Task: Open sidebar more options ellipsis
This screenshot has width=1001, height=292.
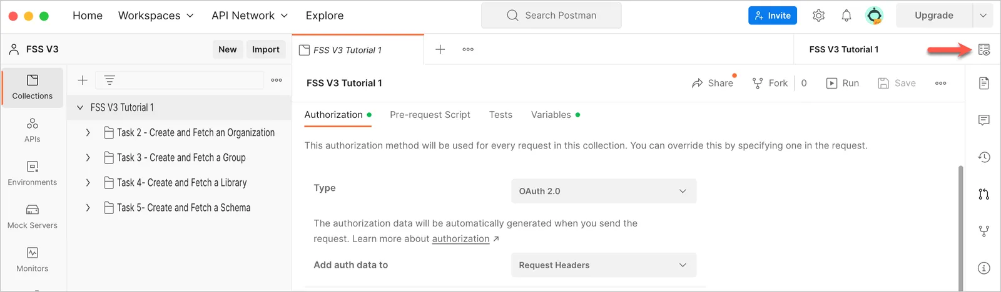Action: tap(277, 80)
